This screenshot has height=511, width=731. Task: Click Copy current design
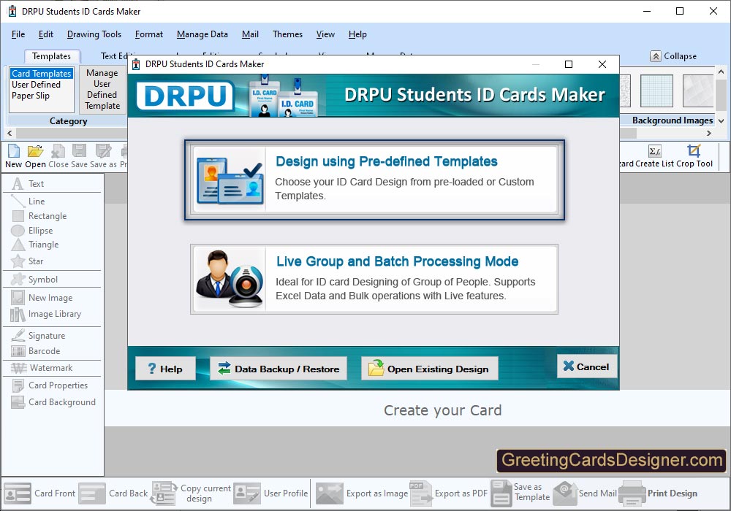(191, 493)
